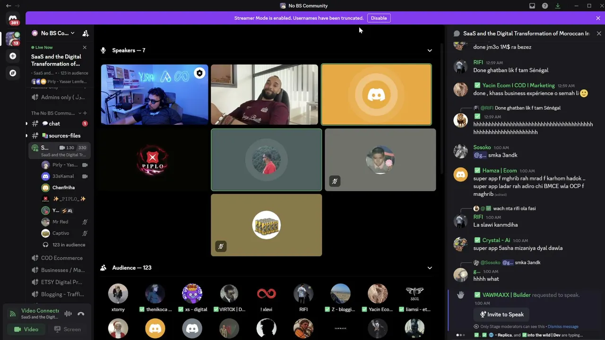Select the energy-drink avatar speaker tile
This screenshot has height=340, width=605.
[x=266, y=225]
